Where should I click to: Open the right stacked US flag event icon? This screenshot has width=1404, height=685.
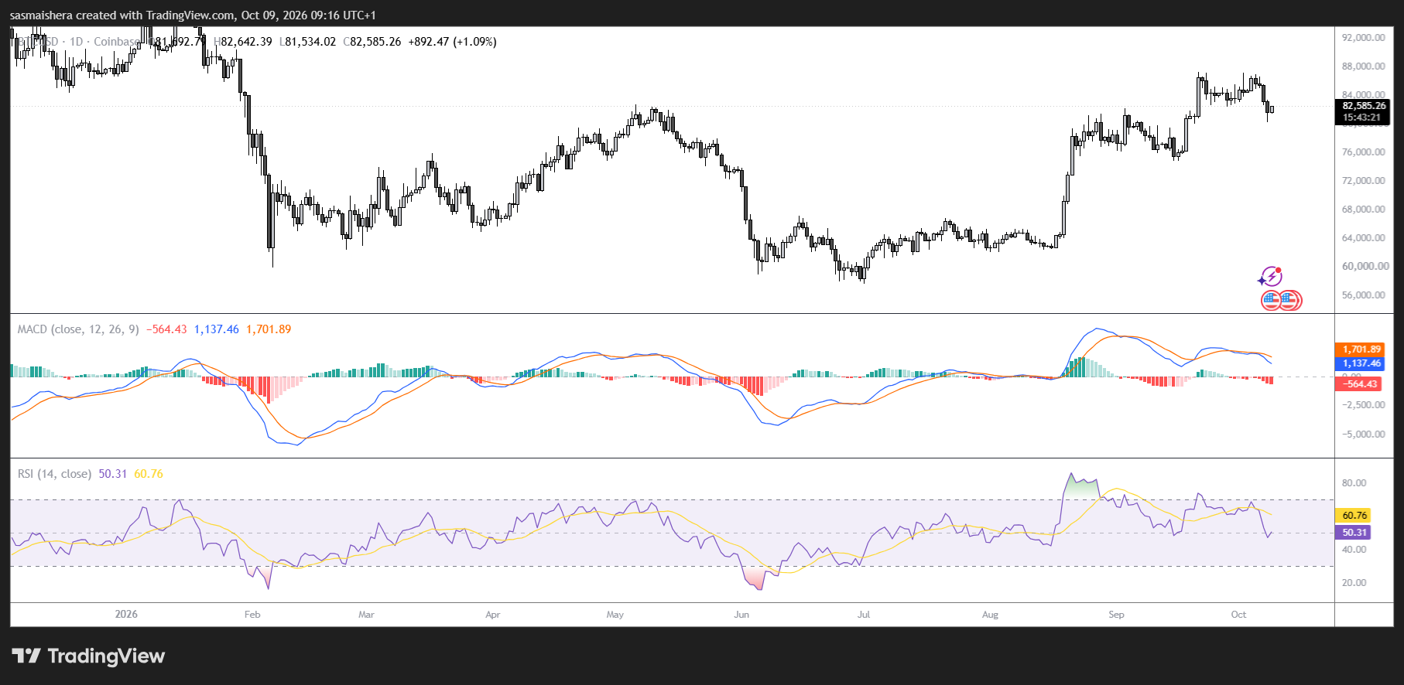pyautogui.click(x=1291, y=300)
